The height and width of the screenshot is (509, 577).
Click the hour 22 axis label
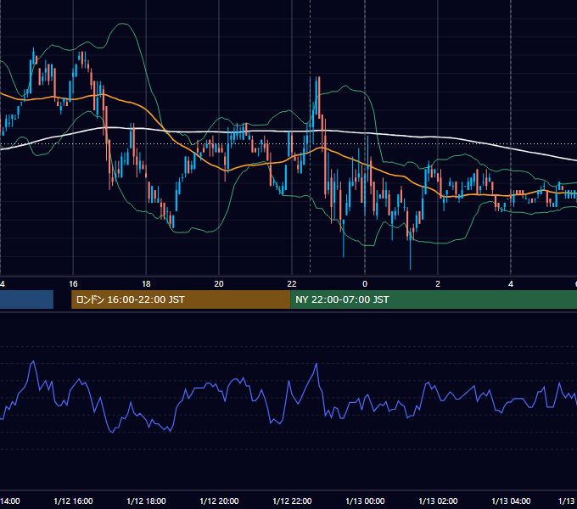[x=292, y=283]
